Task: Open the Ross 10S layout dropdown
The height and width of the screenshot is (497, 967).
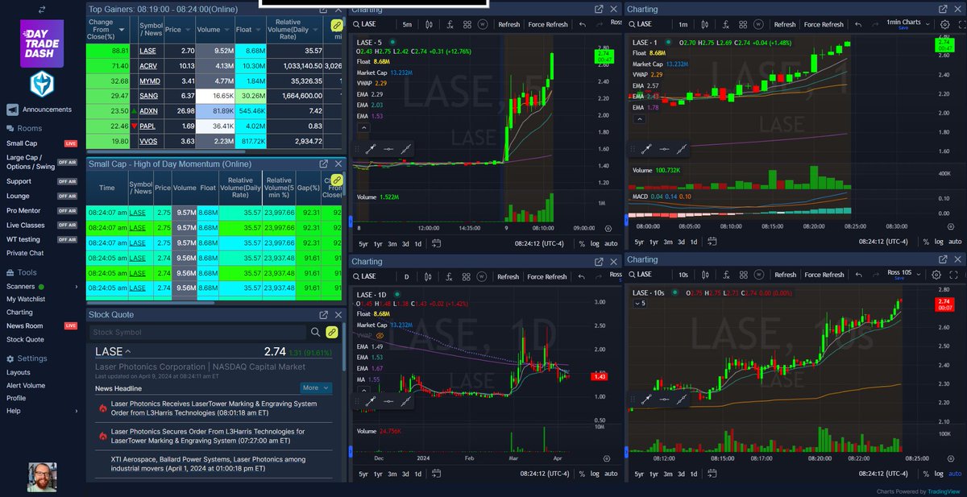Action: tap(905, 275)
